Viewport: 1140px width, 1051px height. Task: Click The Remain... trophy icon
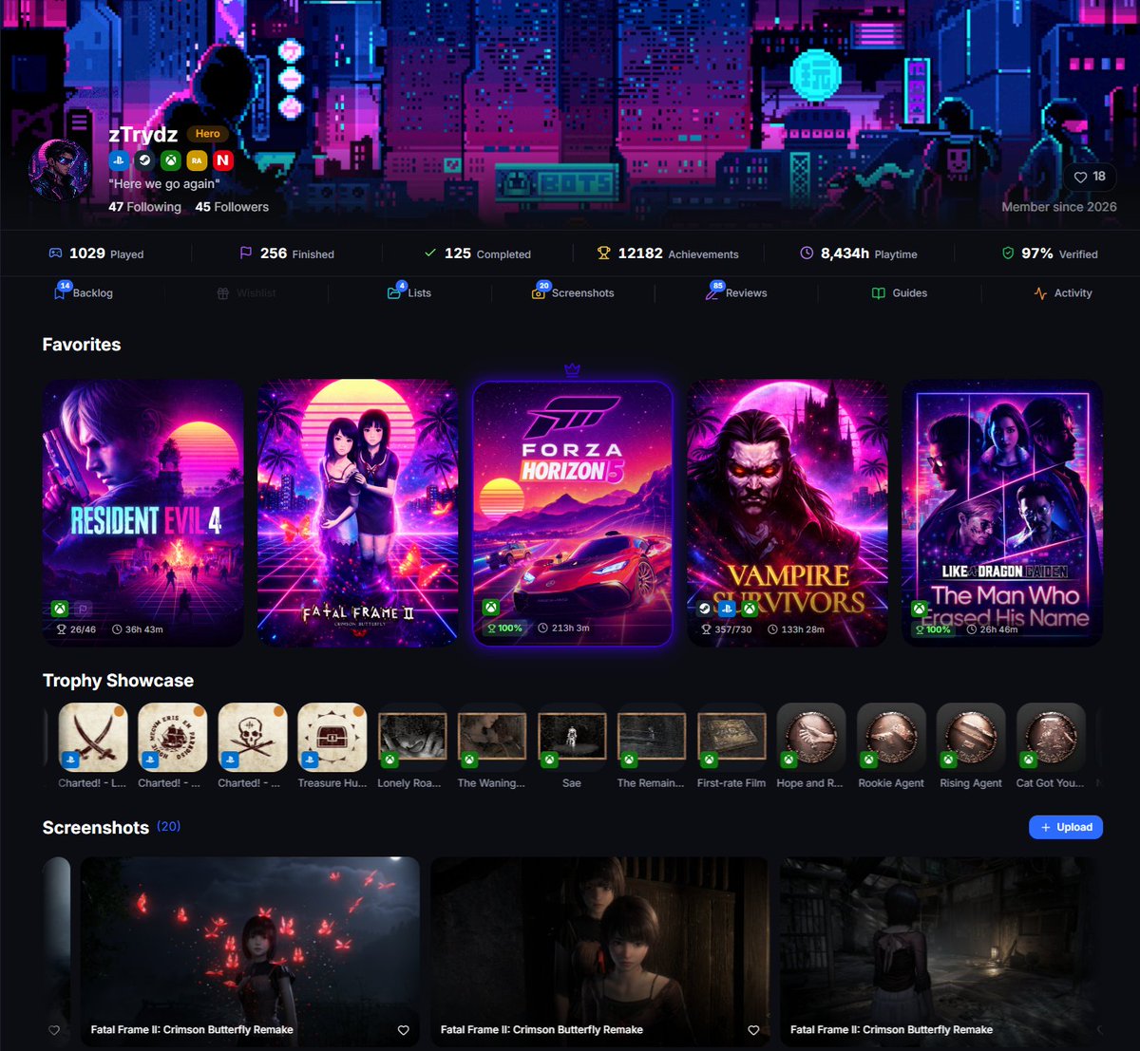(652, 738)
